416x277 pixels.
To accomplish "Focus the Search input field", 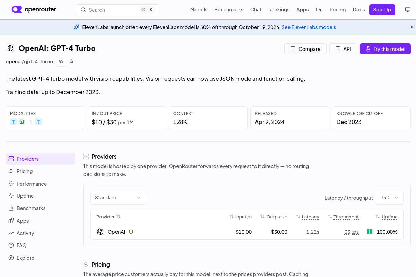I will pyautogui.click(x=118, y=10).
